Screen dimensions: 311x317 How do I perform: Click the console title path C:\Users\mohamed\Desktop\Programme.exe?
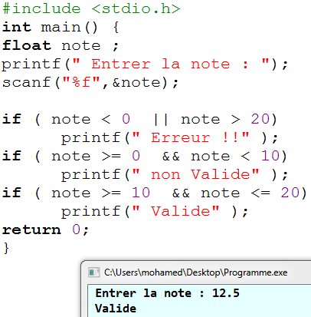[x=195, y=272]
